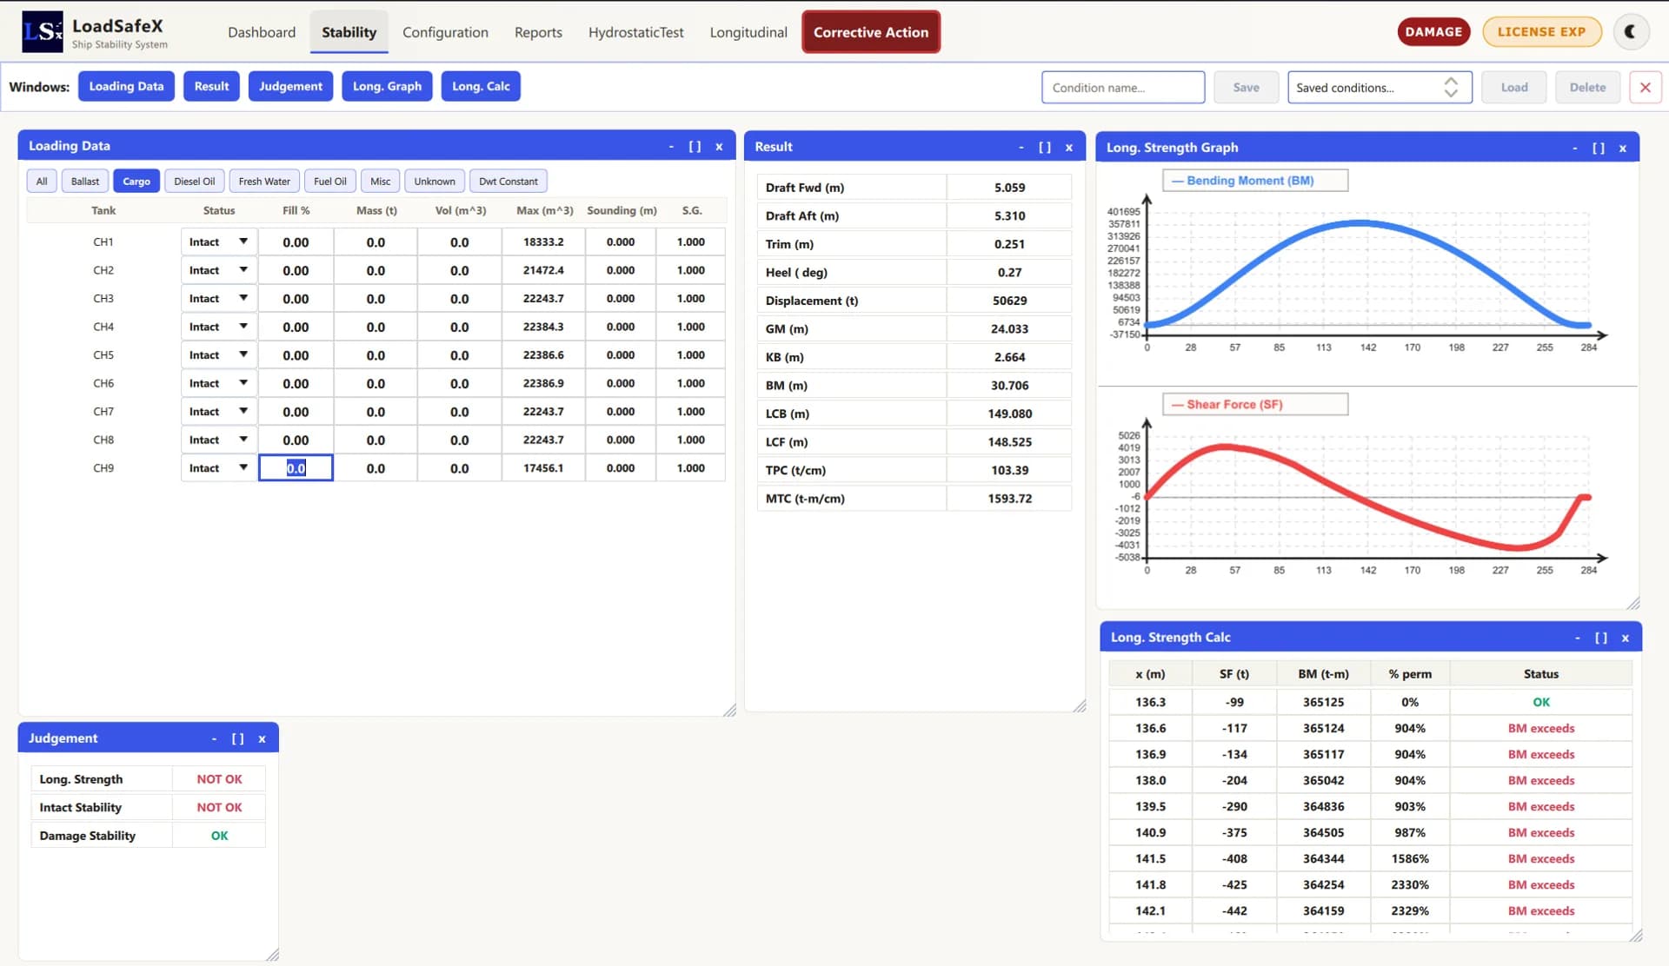Click the Delete condition button
This screenshot has width=1669, height=966.
(1587, 87)
